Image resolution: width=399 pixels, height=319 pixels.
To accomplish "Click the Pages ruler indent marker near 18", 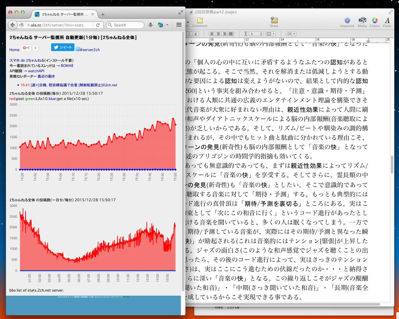I will [368, 41].
